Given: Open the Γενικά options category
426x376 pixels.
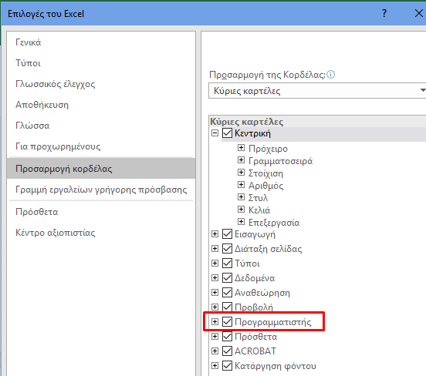Looking at the screenshot, I should click(x=29, y=42).
